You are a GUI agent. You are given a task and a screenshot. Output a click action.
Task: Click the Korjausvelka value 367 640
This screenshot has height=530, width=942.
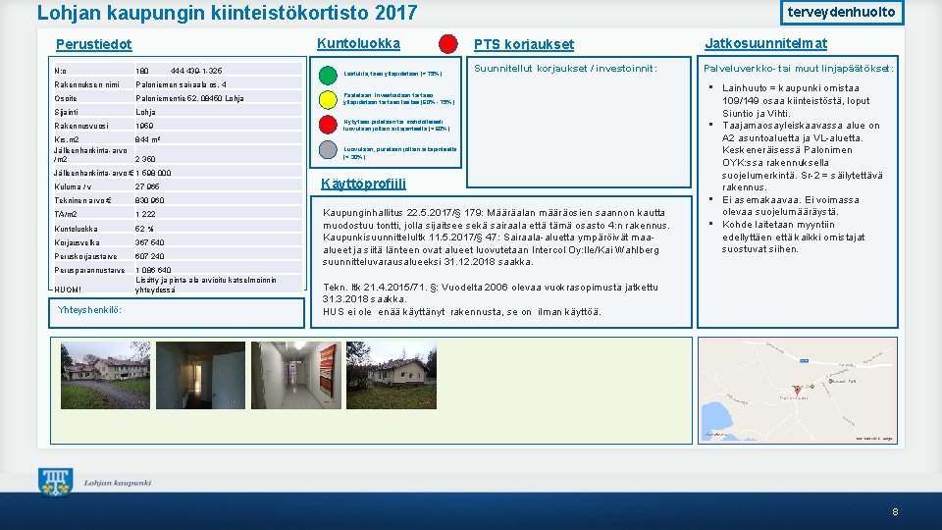coord(149,242)
